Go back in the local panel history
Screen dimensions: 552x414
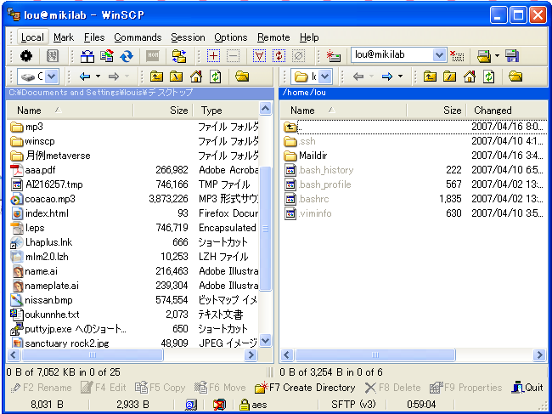tap(85, 77)
